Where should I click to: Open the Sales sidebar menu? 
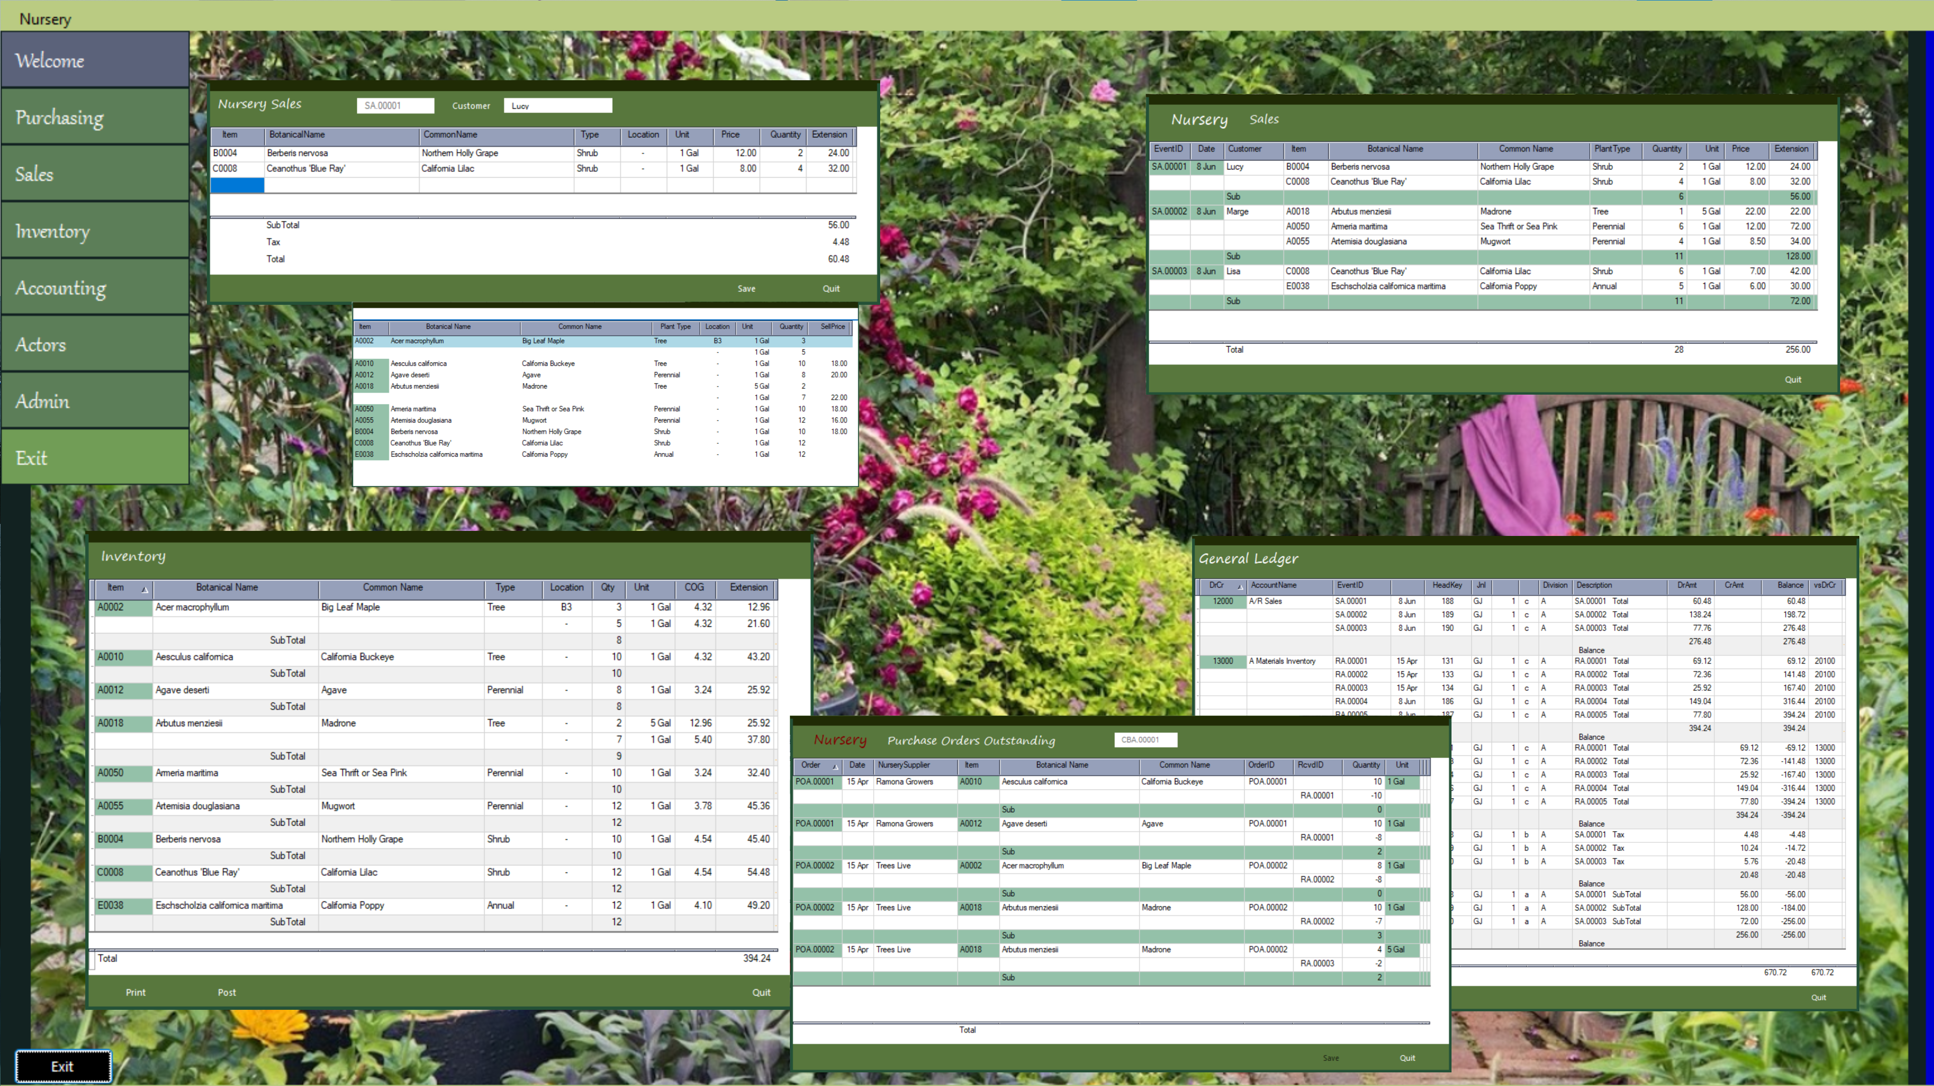[x=94, y=174]
